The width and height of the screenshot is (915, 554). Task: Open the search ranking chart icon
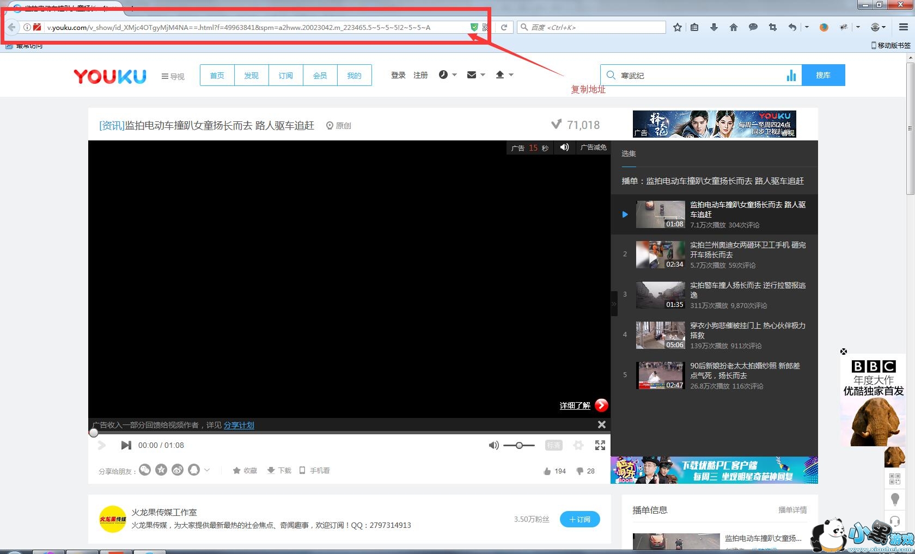tap(791, 75)
